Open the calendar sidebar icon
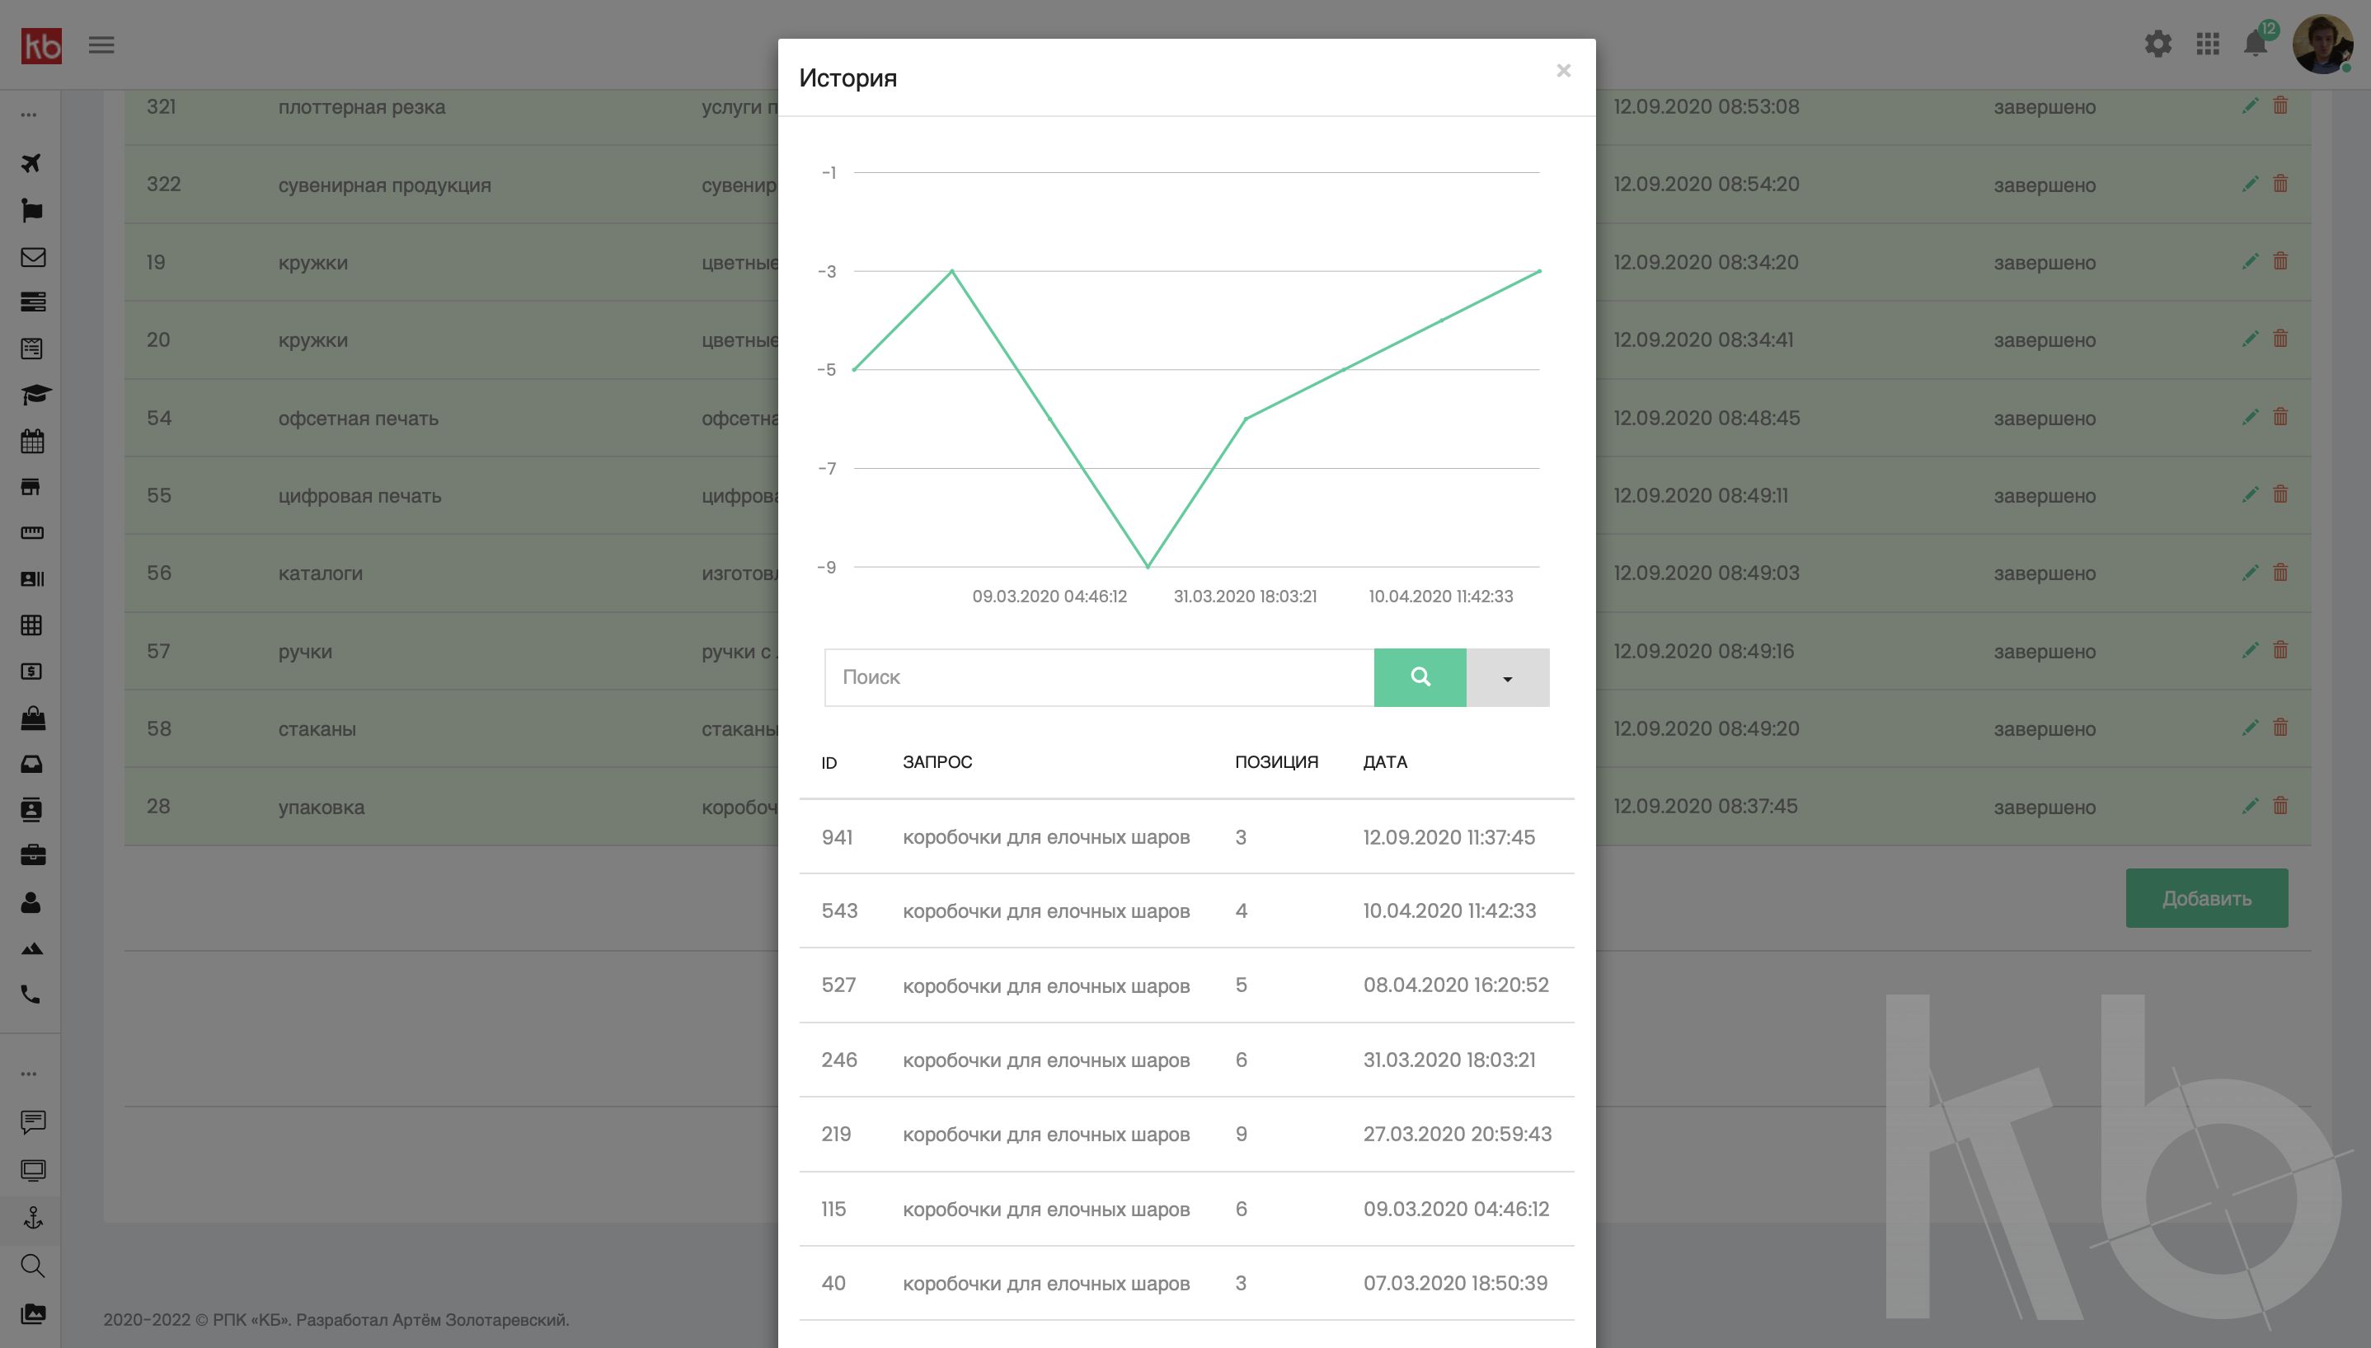 coord(32,441)
